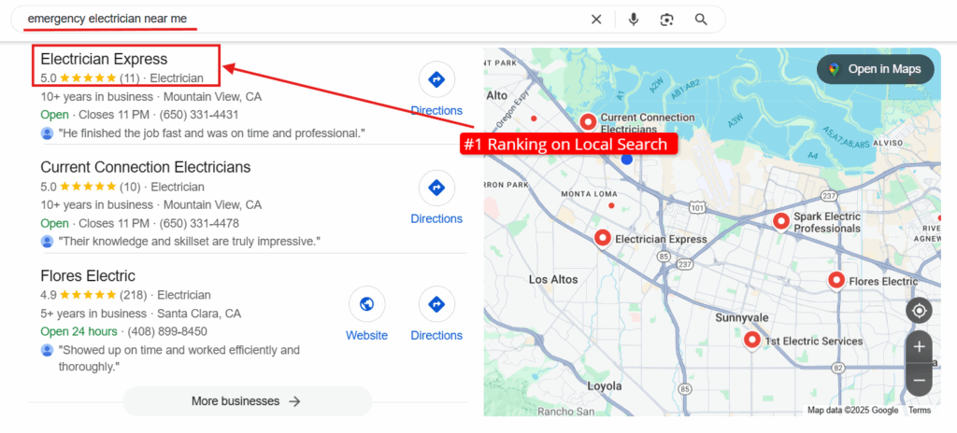Run the search with the magnifying glass icon
This screenshot has width=957, height=433.
click(x=701, y=20)
